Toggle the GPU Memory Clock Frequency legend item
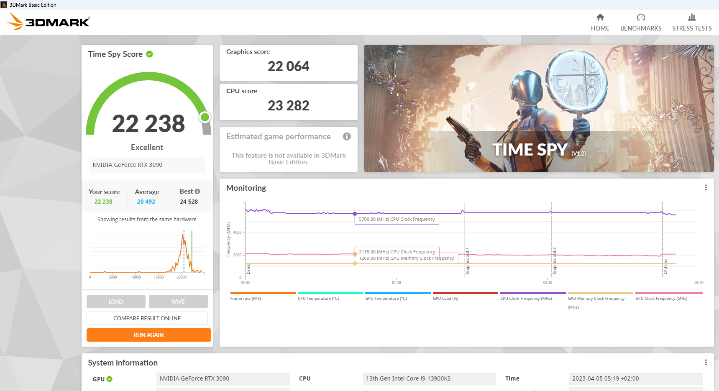Screen dimensions: 719x391 (600, 301)
